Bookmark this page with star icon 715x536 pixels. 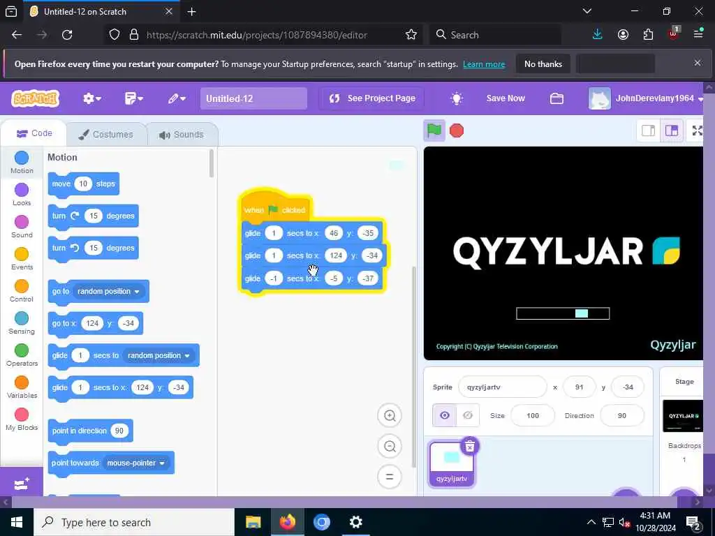click(411, 35)
